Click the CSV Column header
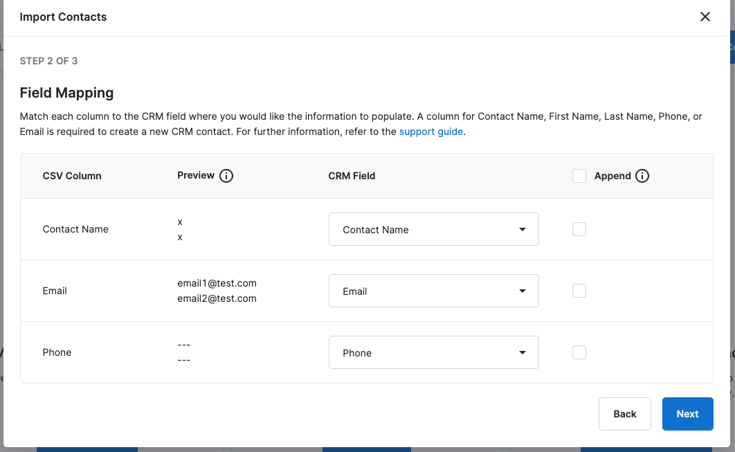735x452 pixels. coord(72,176)
